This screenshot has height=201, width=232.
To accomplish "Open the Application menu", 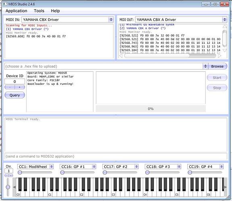I will tap(17, 11).
